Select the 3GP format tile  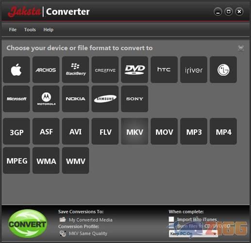(17, 131)
